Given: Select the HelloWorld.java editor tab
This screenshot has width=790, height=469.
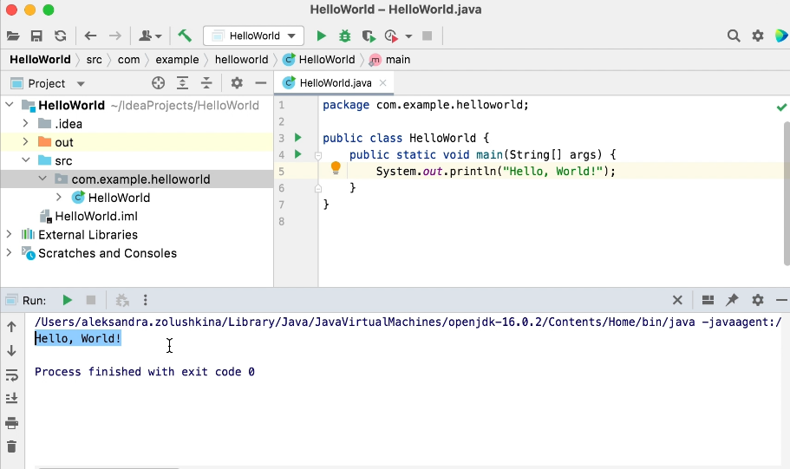Looking at the screenshot, I should [x=334, y=83].
